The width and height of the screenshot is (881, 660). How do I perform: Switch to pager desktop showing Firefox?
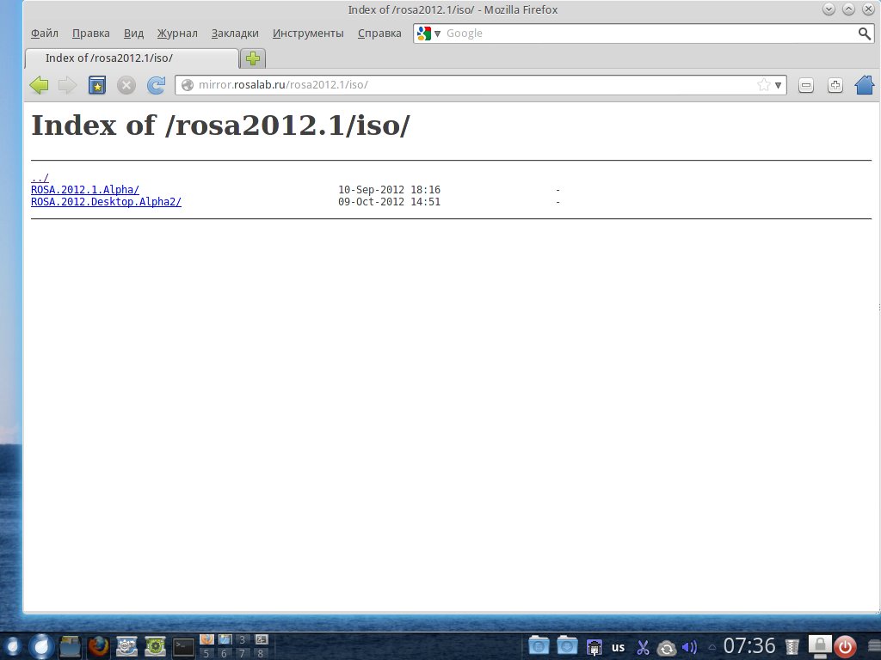(206, 639)
